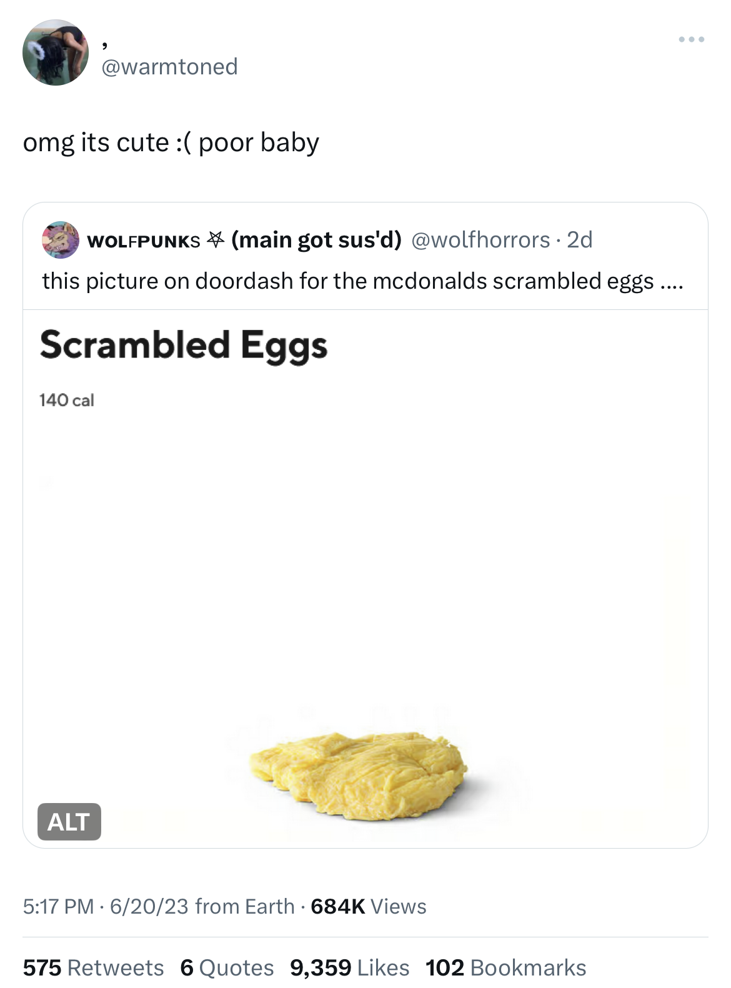Click the 'omg its cute' tweet text
This screenshot has height=988, width=731.
171,142
